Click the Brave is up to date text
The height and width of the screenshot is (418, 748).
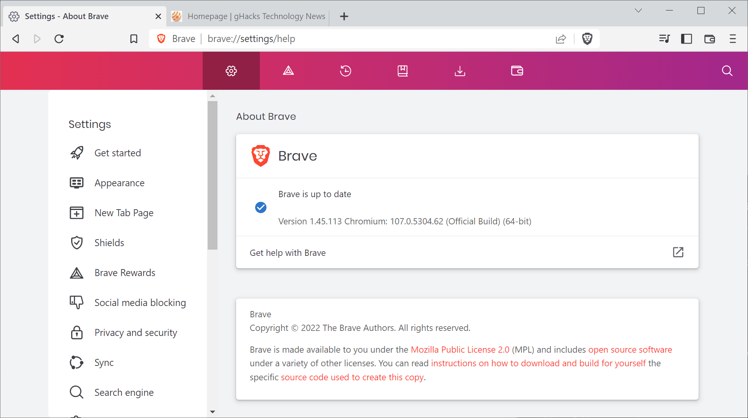315,194
